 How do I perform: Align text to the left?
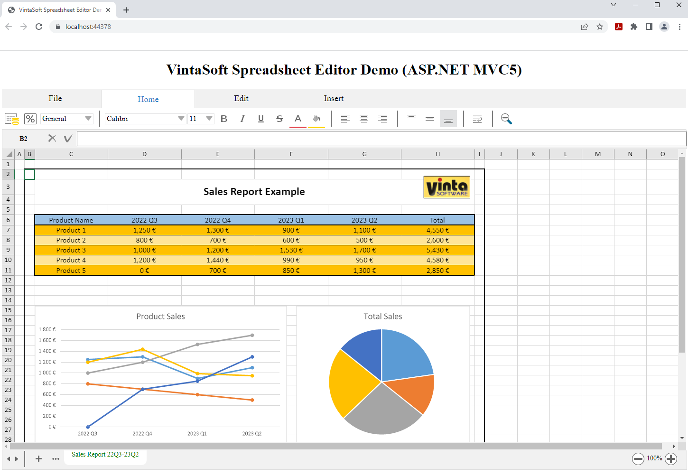point(345,119)
